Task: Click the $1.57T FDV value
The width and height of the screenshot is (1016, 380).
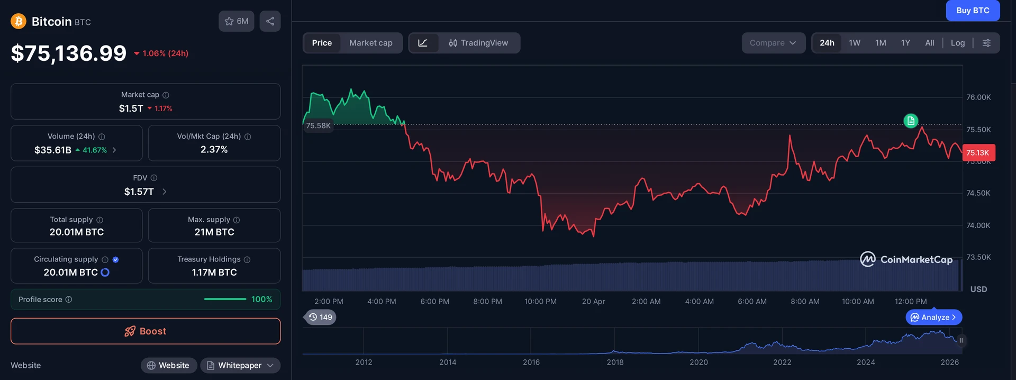Action: (x=139, y=192)
